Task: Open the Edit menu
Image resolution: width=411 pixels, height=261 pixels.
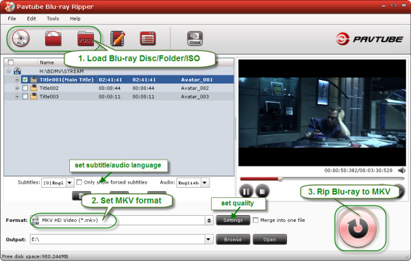Action: 32,18
